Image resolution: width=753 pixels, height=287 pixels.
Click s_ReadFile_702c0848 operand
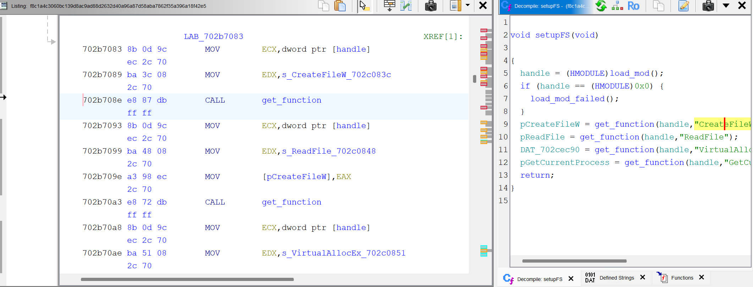tap(329, 151)
